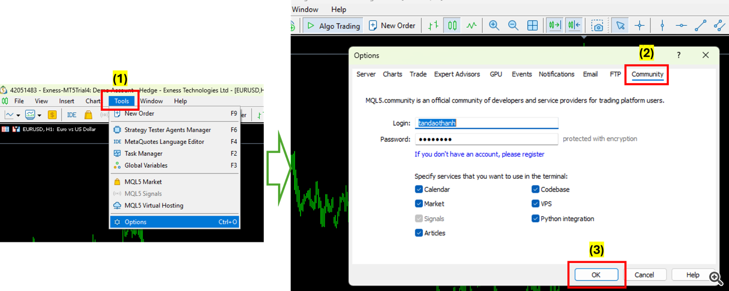Switch chart to line chart icon

click(x=471, y=26)
